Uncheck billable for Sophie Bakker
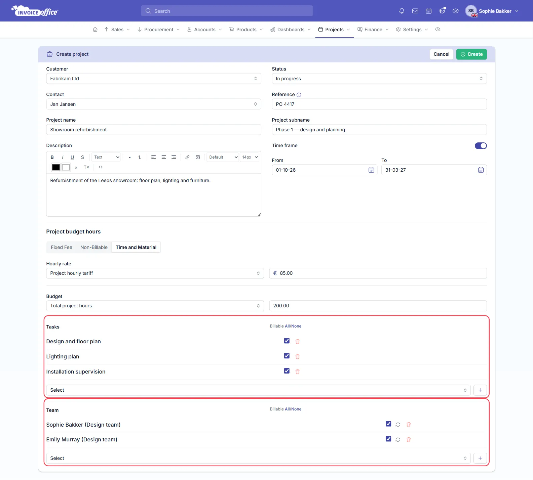This screenshot has height=480, width=533. (x=388, y=424)
